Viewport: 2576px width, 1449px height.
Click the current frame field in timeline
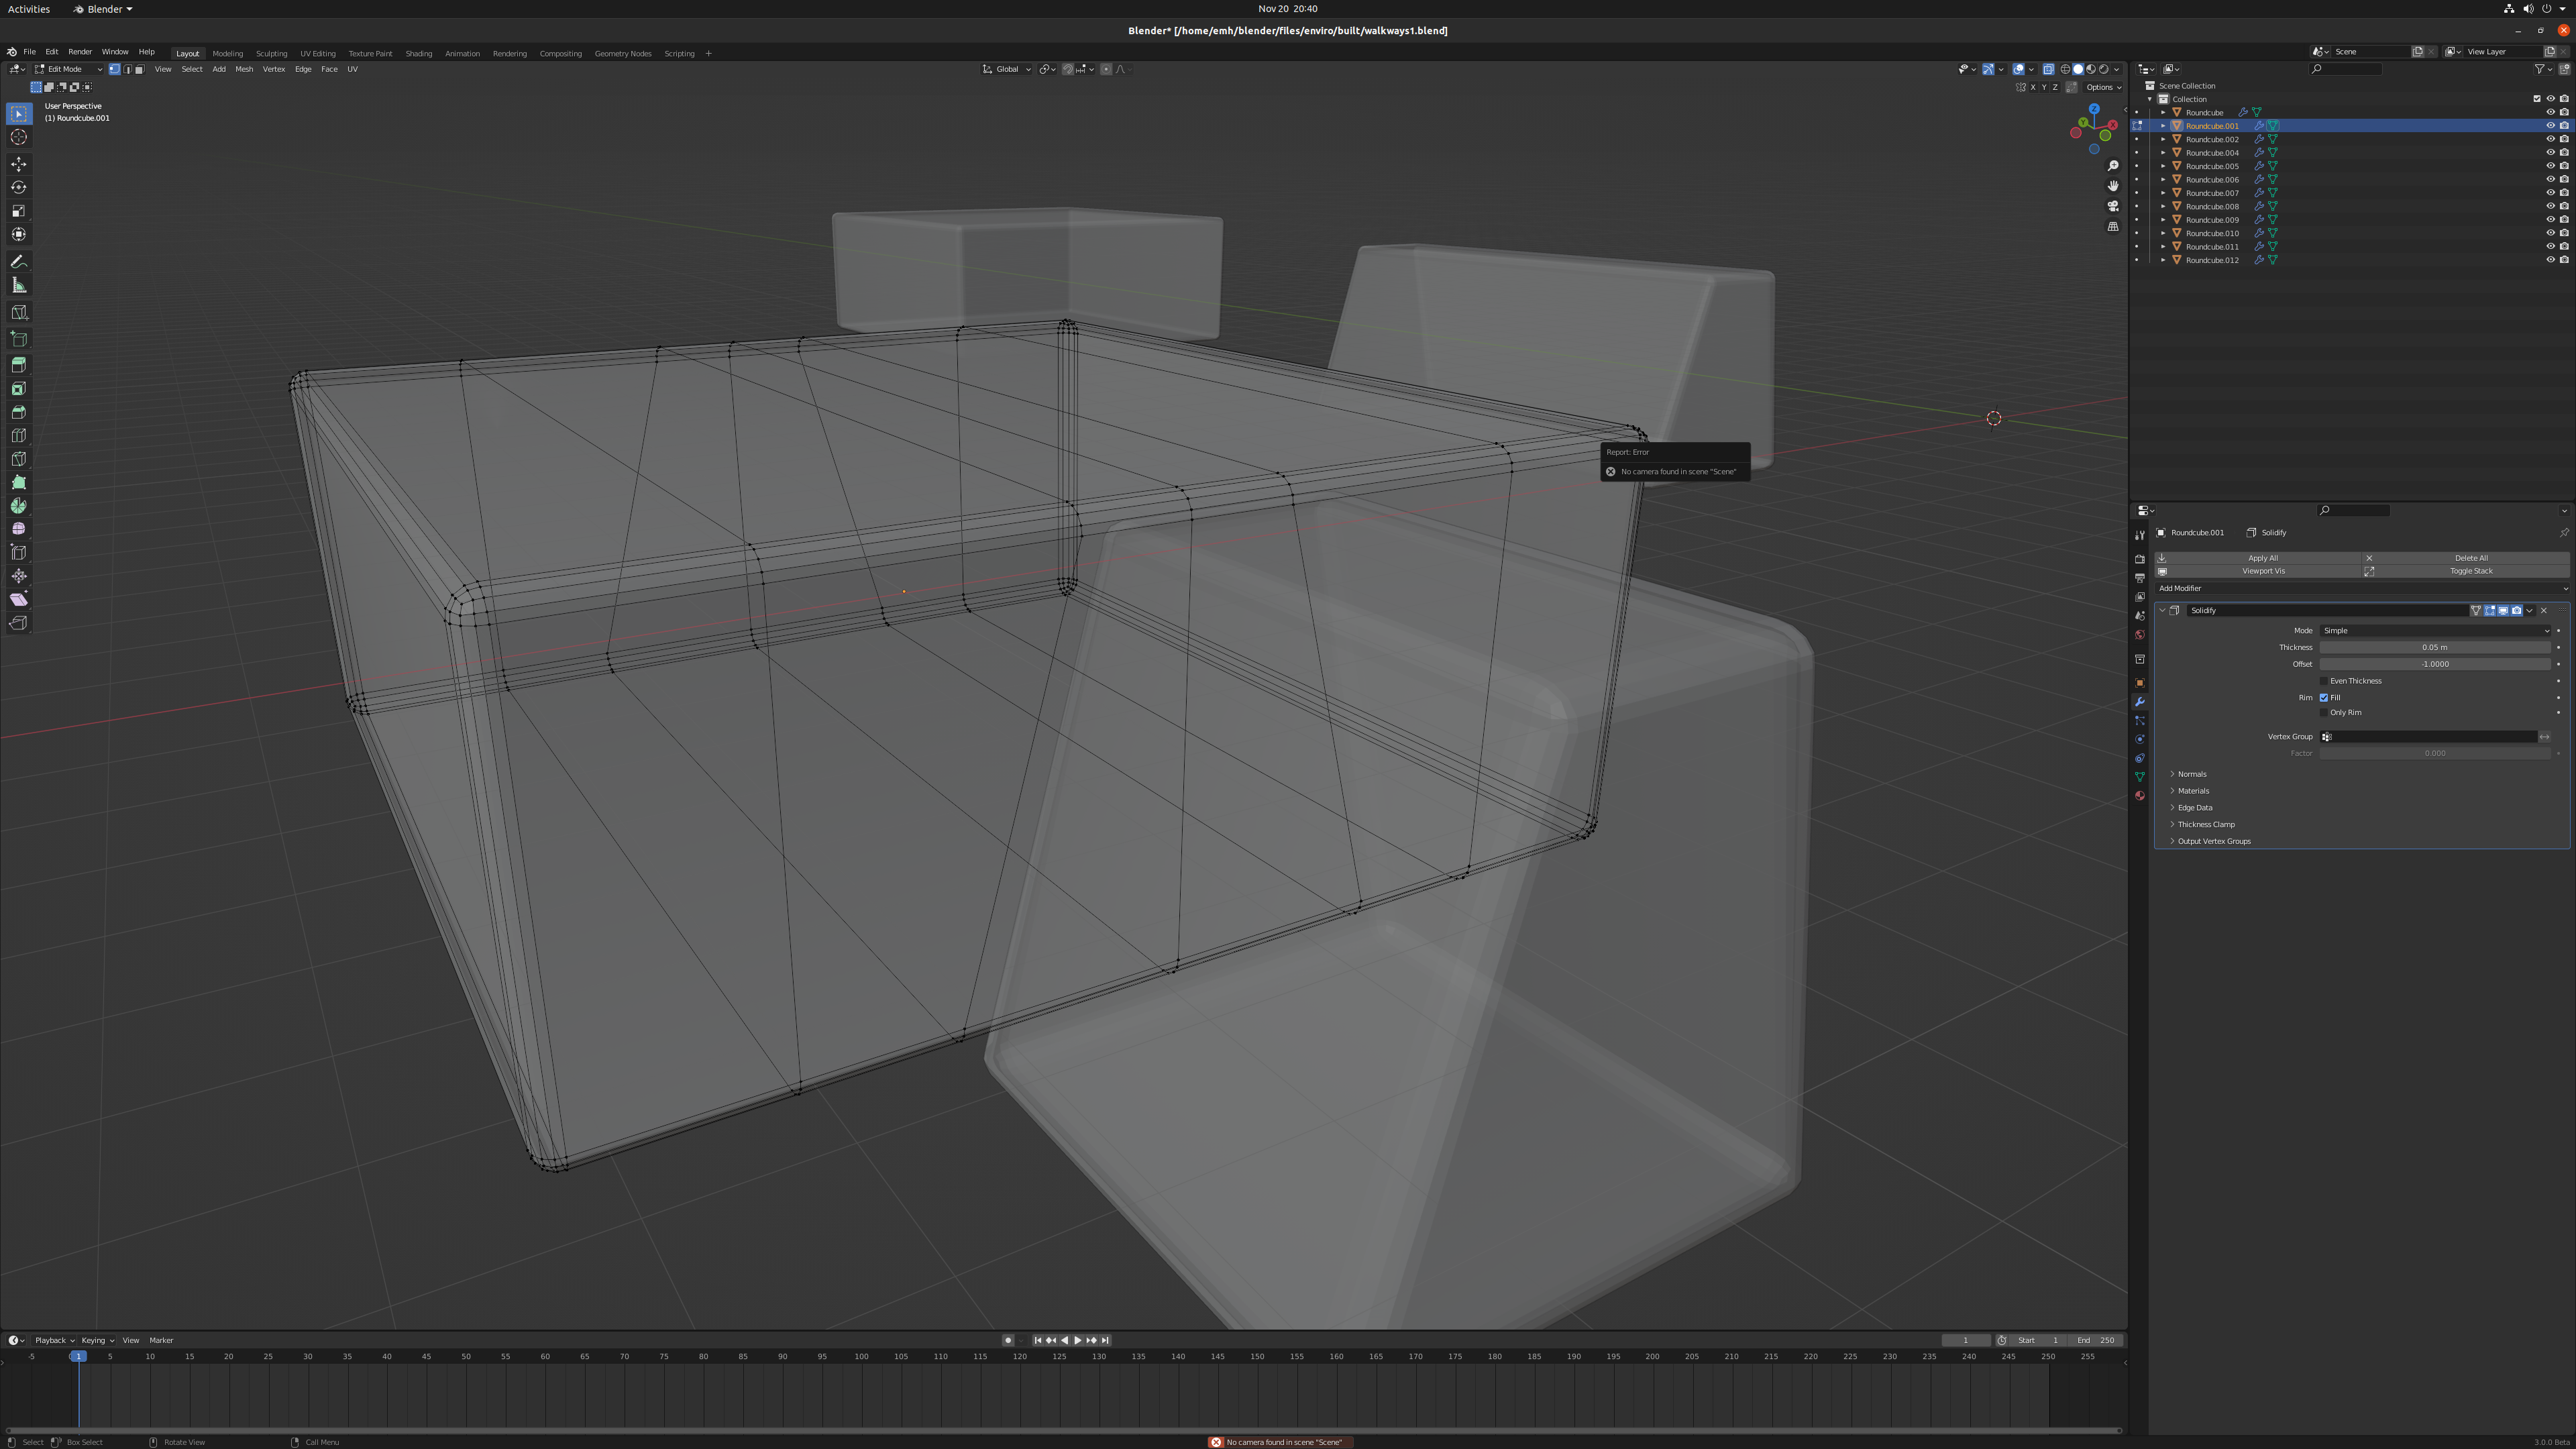click(x=1965, y=1341)
